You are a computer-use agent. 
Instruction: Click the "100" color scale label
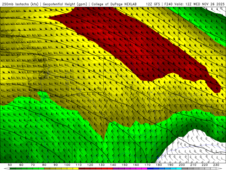(67, 165)
